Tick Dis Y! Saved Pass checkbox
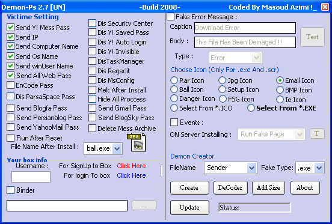 click(x=92, y=32)
